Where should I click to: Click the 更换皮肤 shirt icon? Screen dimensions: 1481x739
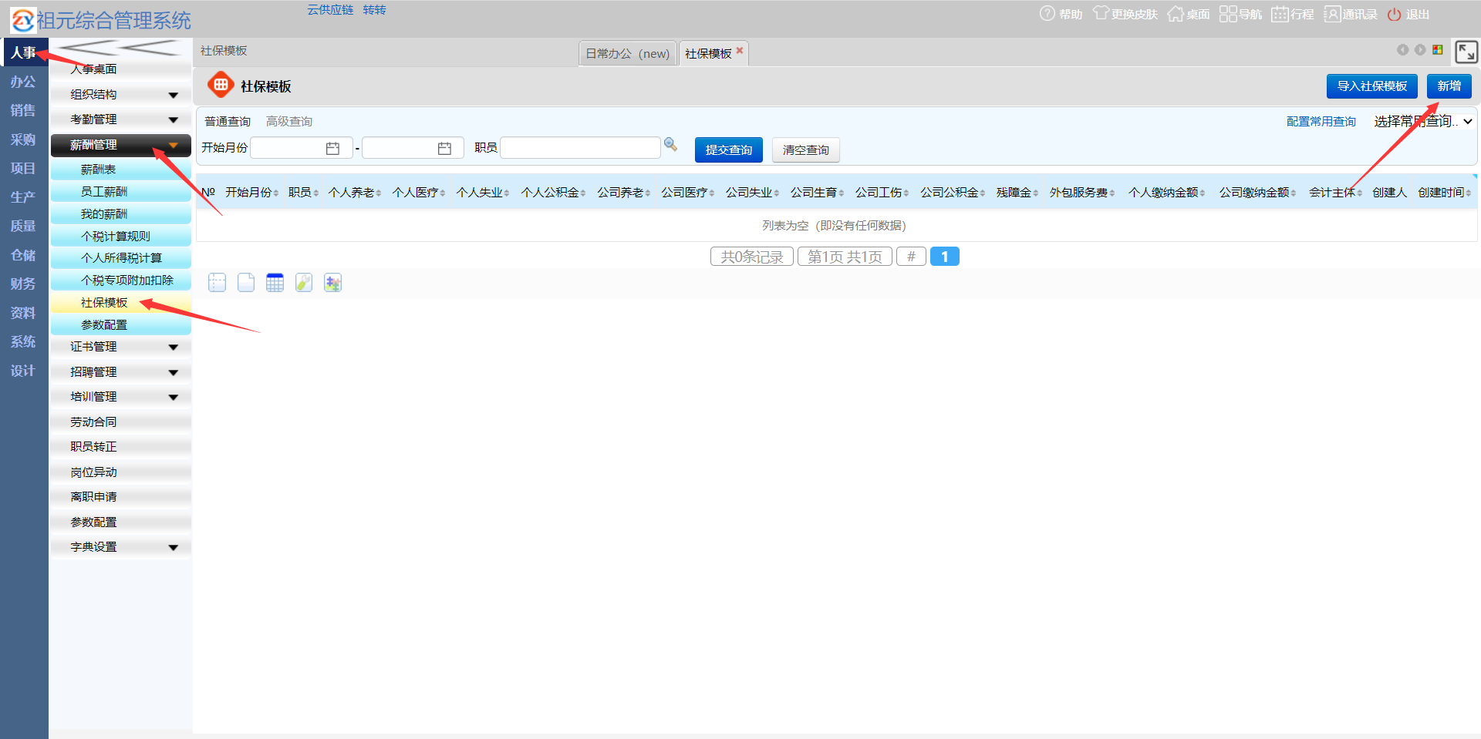point(1101,14)
